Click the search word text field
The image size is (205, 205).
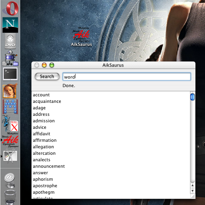pos(126,77)
